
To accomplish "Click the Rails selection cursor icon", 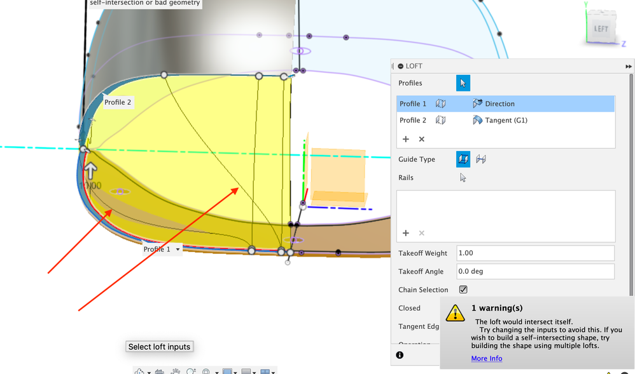I will (x=463, y=178).
